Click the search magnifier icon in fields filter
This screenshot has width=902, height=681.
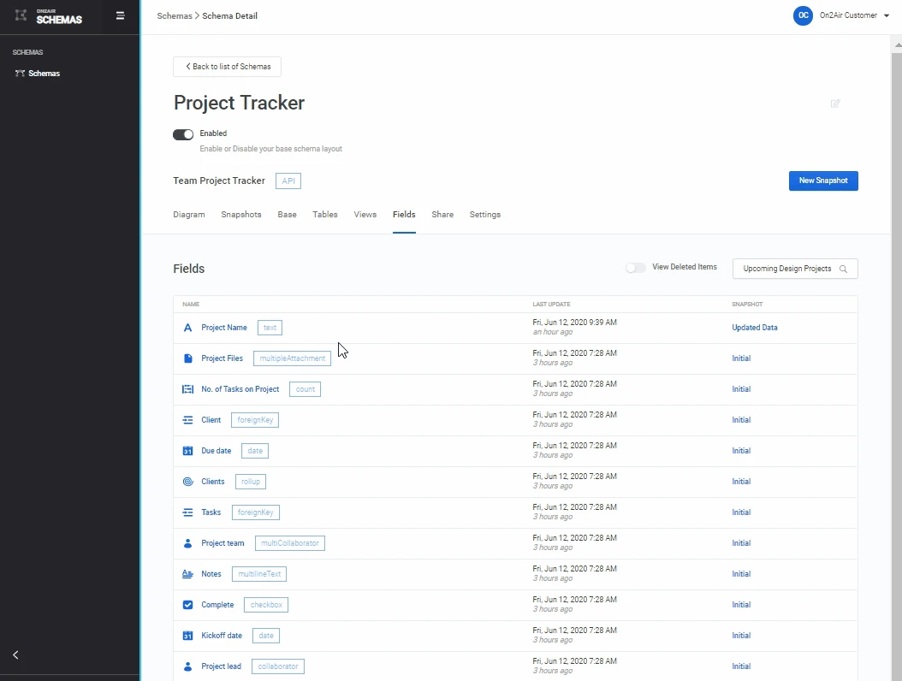[x=843, y=269]
